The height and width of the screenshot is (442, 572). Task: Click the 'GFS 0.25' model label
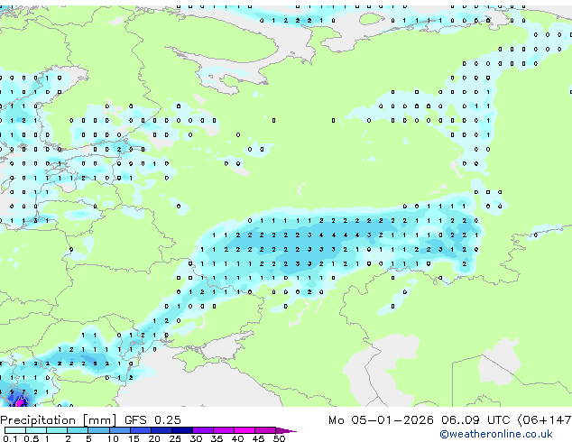152,420
